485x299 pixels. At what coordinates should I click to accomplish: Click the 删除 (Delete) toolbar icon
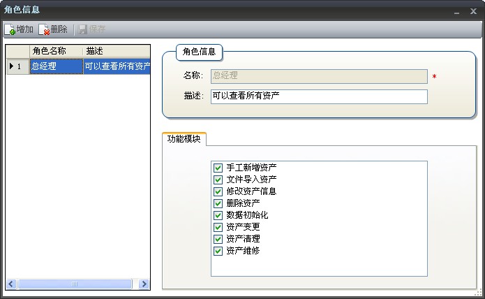coord(45,29)
